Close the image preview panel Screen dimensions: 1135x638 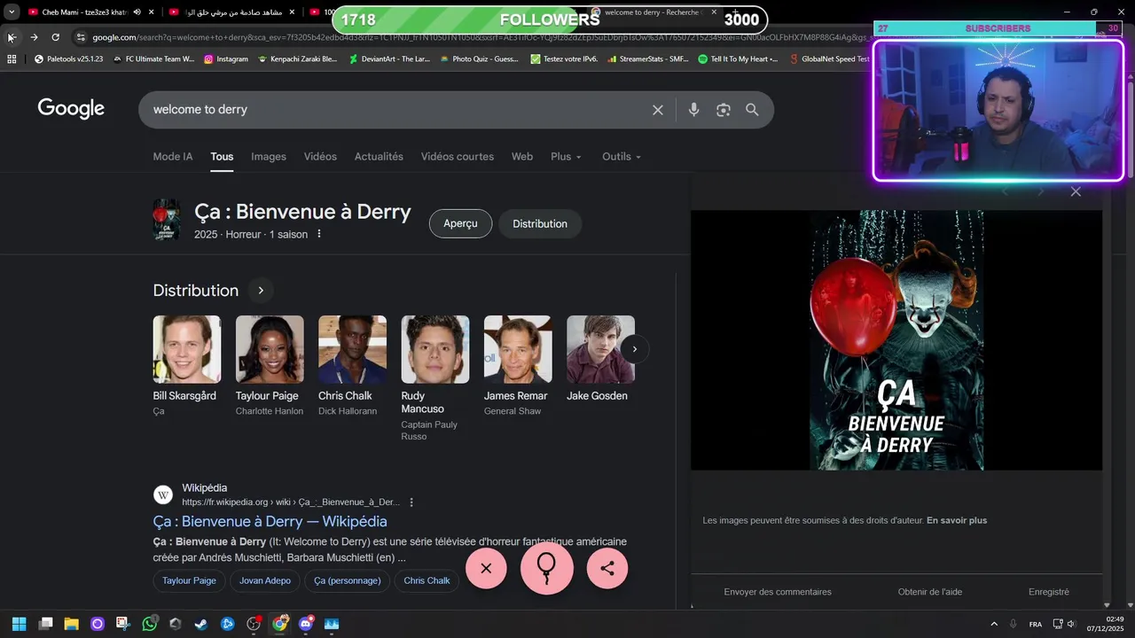[1076, 191]
